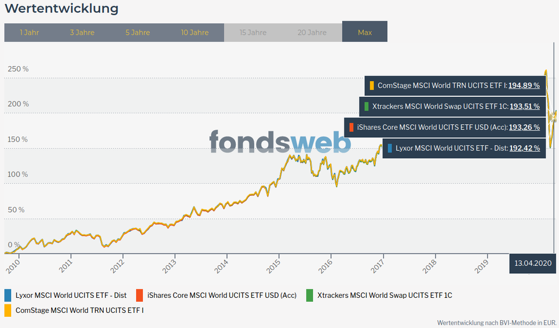Click the orange-red iShares legend color square

click(x=140, y=295)
